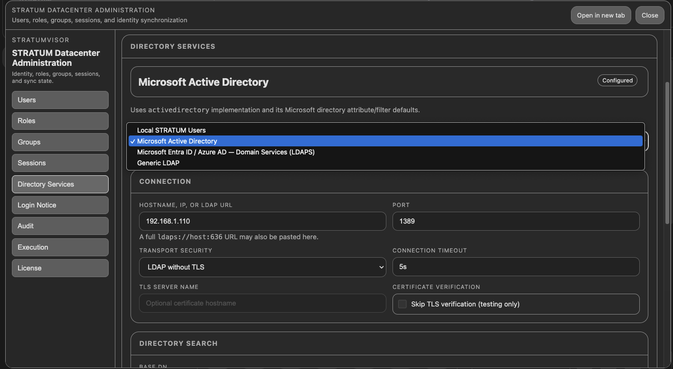Click the Configured status badge

click(617, 81)
